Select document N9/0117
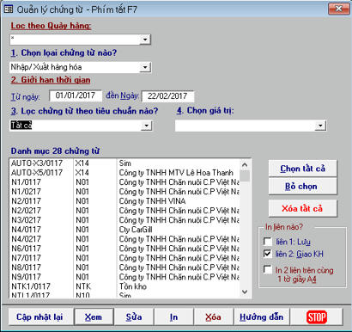The height and width of the screenshot is (332, 352). coord(125,277)
